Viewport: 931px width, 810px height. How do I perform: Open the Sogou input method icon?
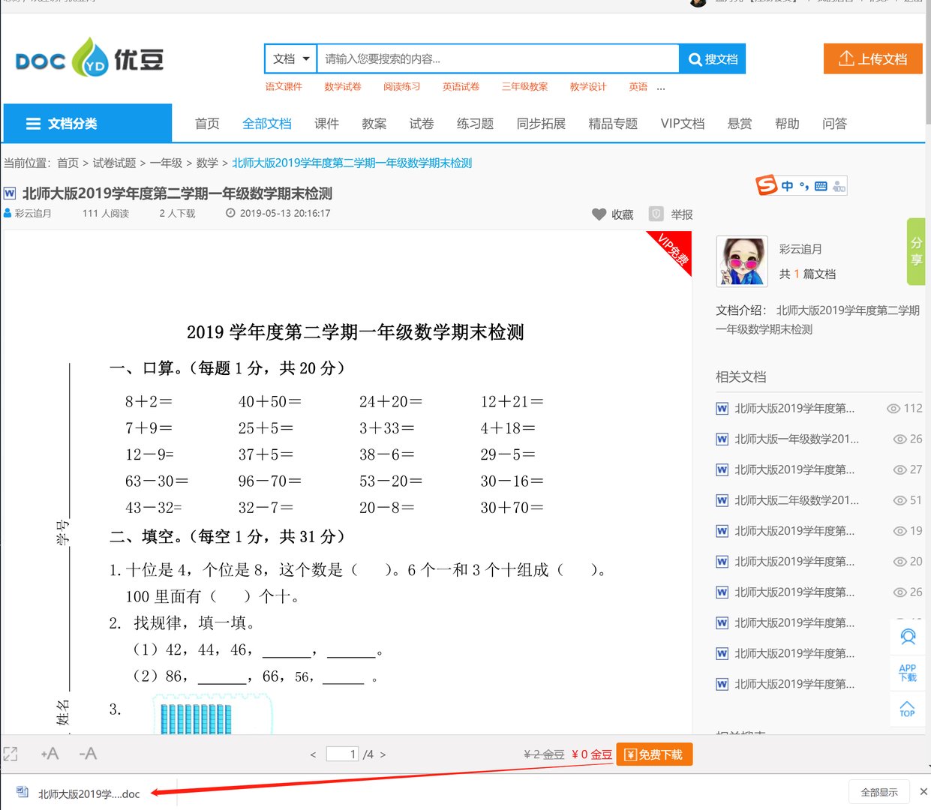coord(767,185)
